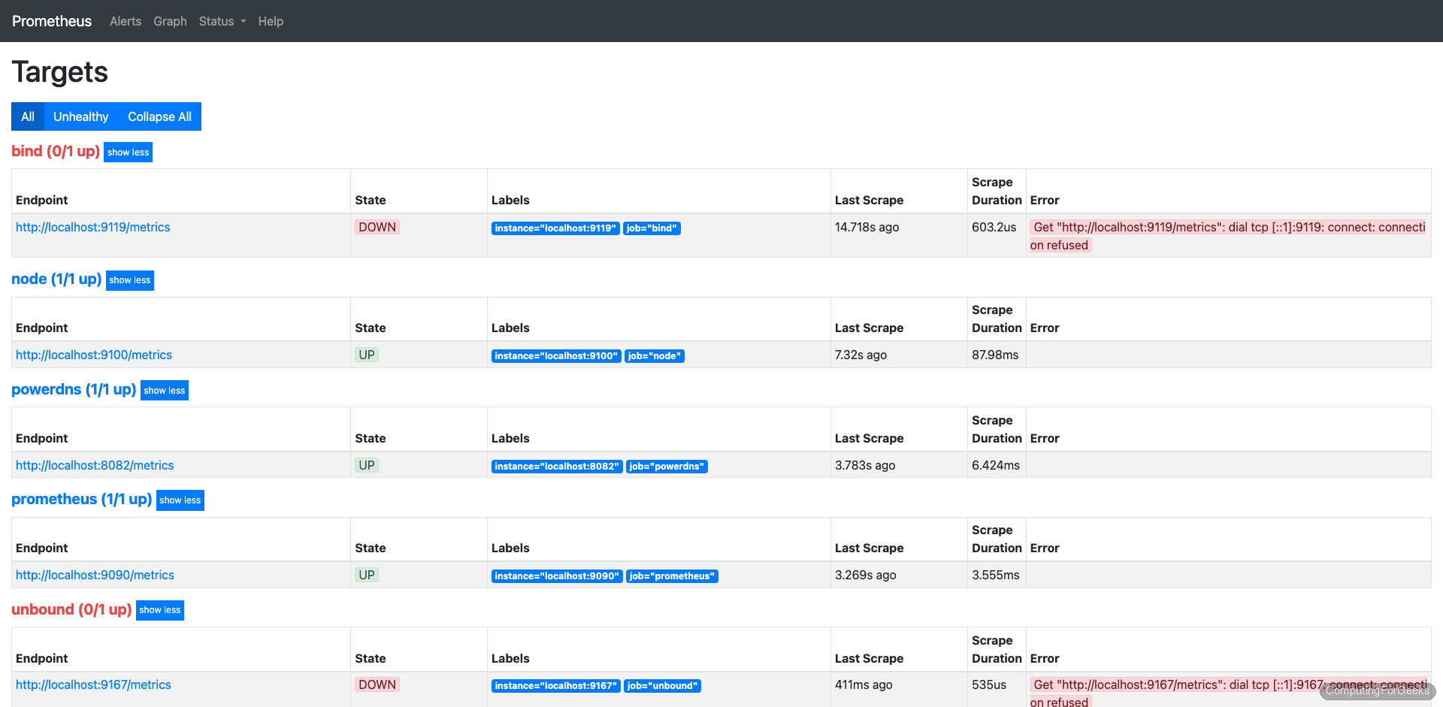Viewport: 1443px width, 707px height.
Task: Click the job="unbound" label badge
Action: pos(662,685)
